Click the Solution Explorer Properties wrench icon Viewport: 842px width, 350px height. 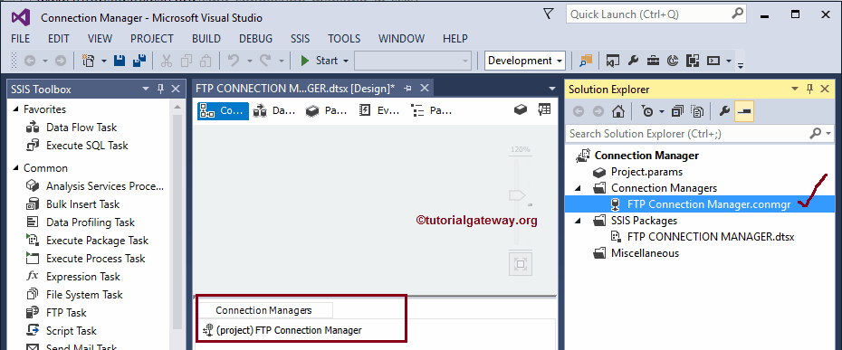[x=724, y=111]
